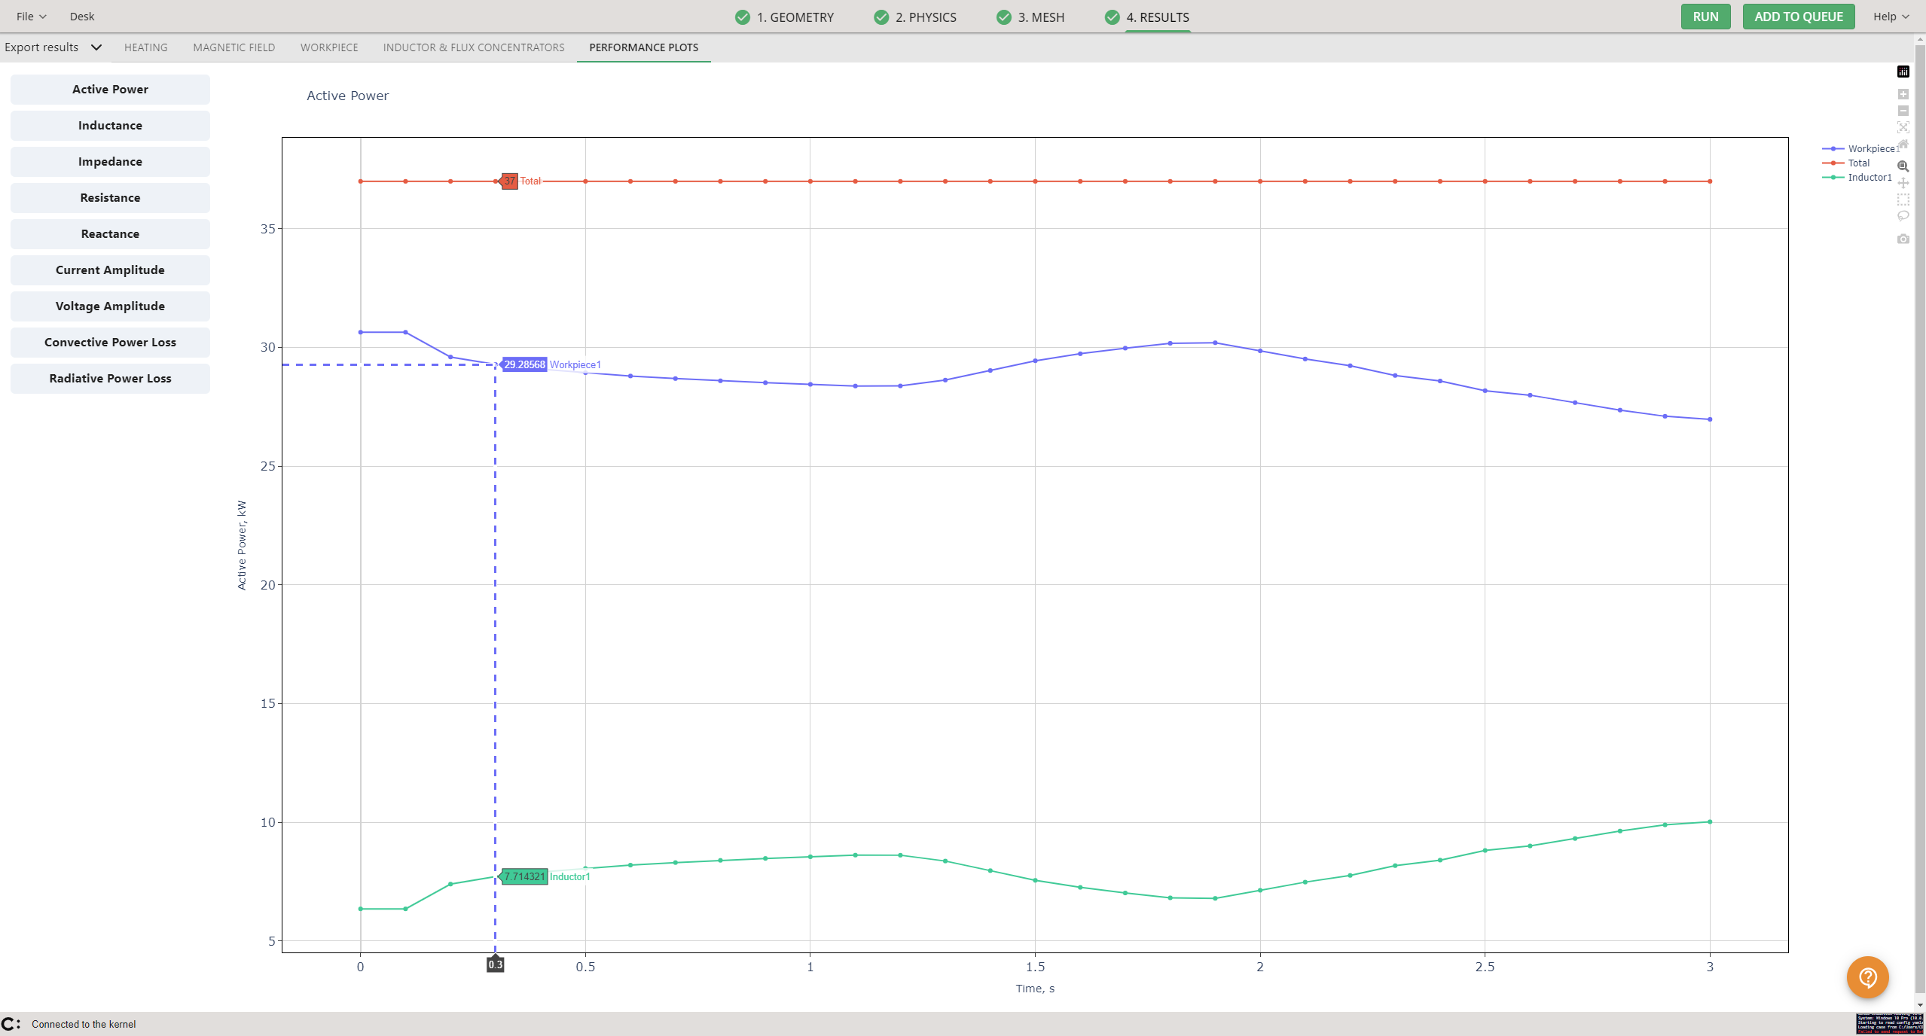Click the autoscale axes icon

(1903, 127)
